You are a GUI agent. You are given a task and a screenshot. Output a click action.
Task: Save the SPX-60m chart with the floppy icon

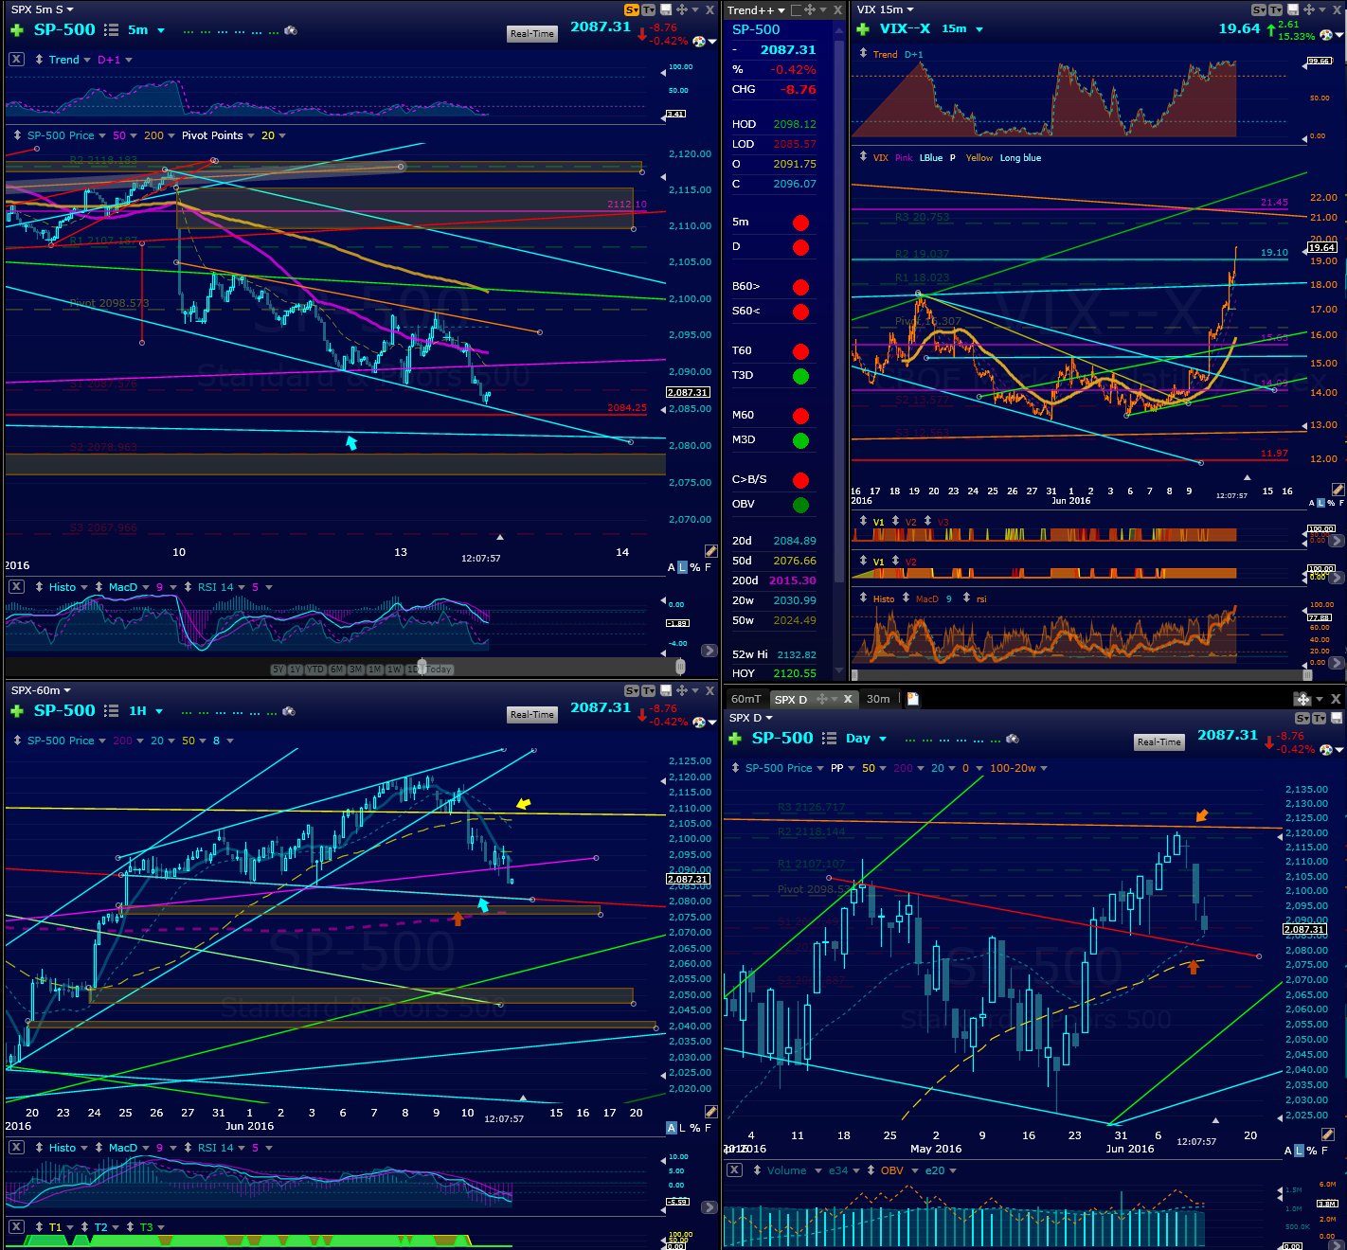click(x=666, y=690)
